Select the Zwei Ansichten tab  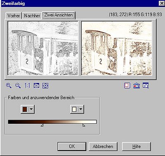pyautogui.click(x=59, y=15)
